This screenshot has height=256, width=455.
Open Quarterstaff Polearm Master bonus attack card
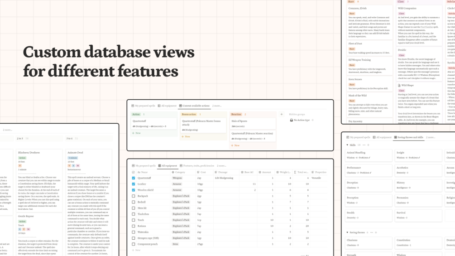(x=203, y=125)
